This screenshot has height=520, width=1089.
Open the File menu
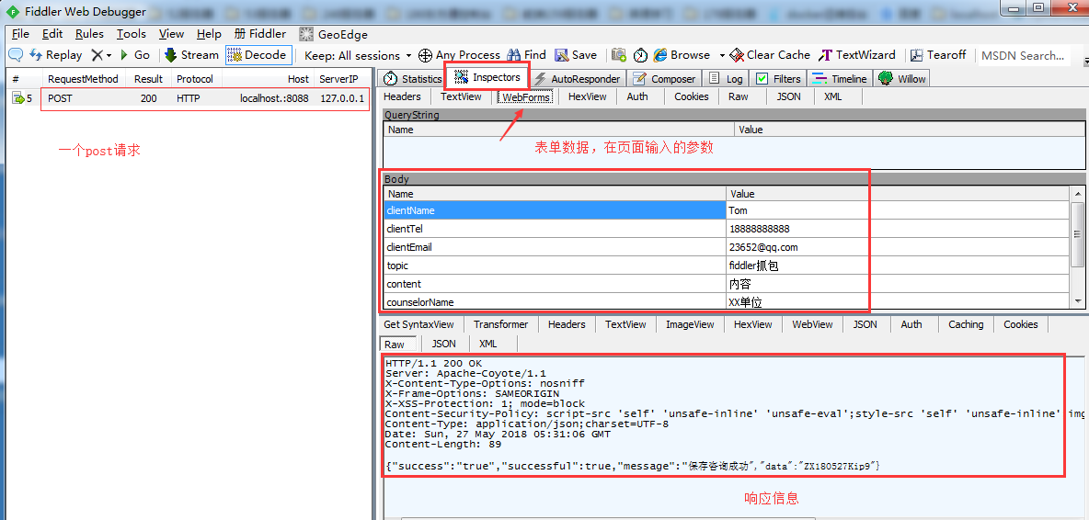pyautogui.click(x=20, y=34)
